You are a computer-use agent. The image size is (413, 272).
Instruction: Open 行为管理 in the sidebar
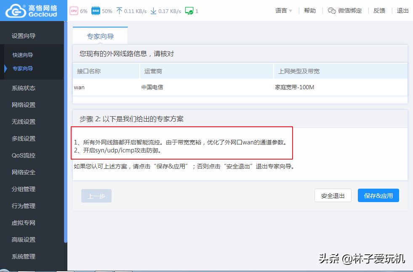point(24,206)
